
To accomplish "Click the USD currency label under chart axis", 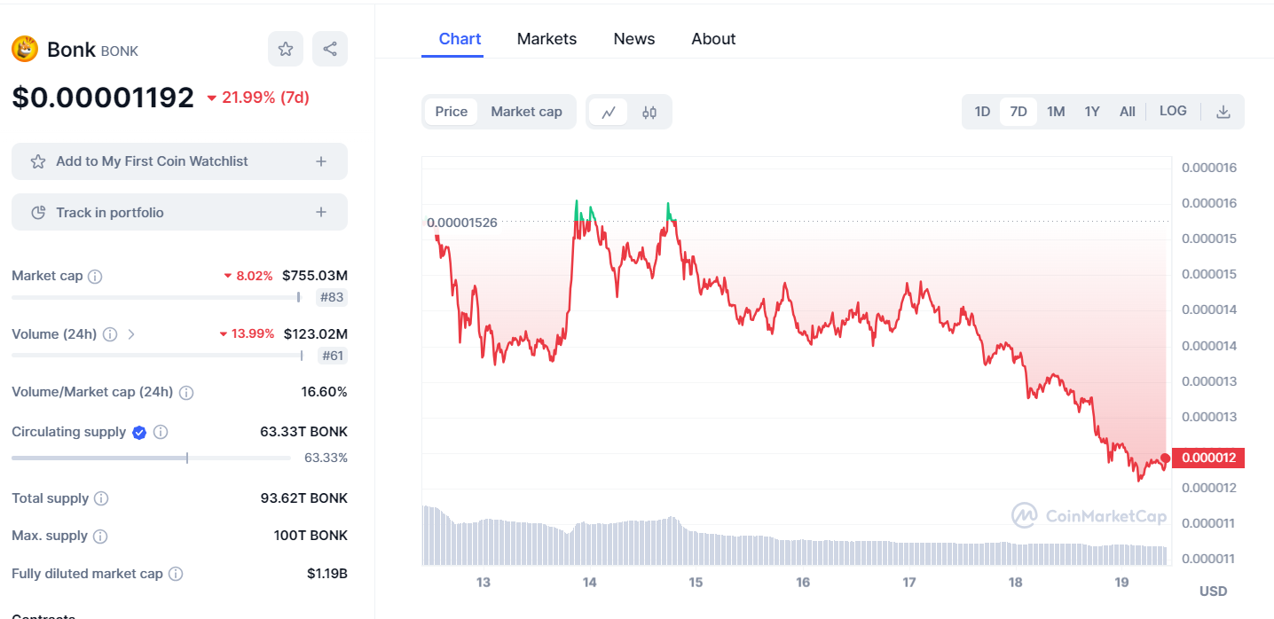I will tap(1213, 591).
